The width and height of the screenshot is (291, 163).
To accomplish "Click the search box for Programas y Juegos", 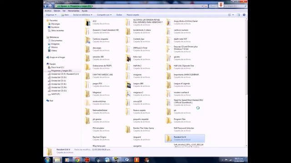I will [228, 6].
